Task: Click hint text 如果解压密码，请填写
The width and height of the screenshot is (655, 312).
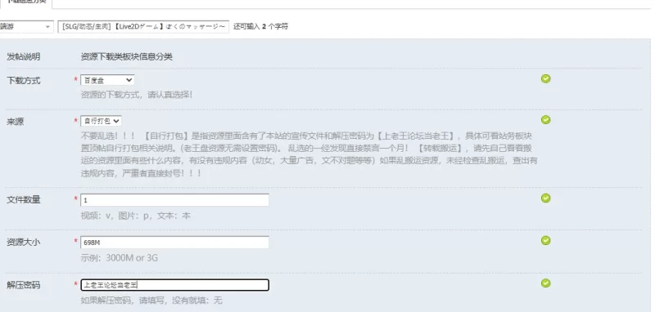Action: tap(151, 300)
